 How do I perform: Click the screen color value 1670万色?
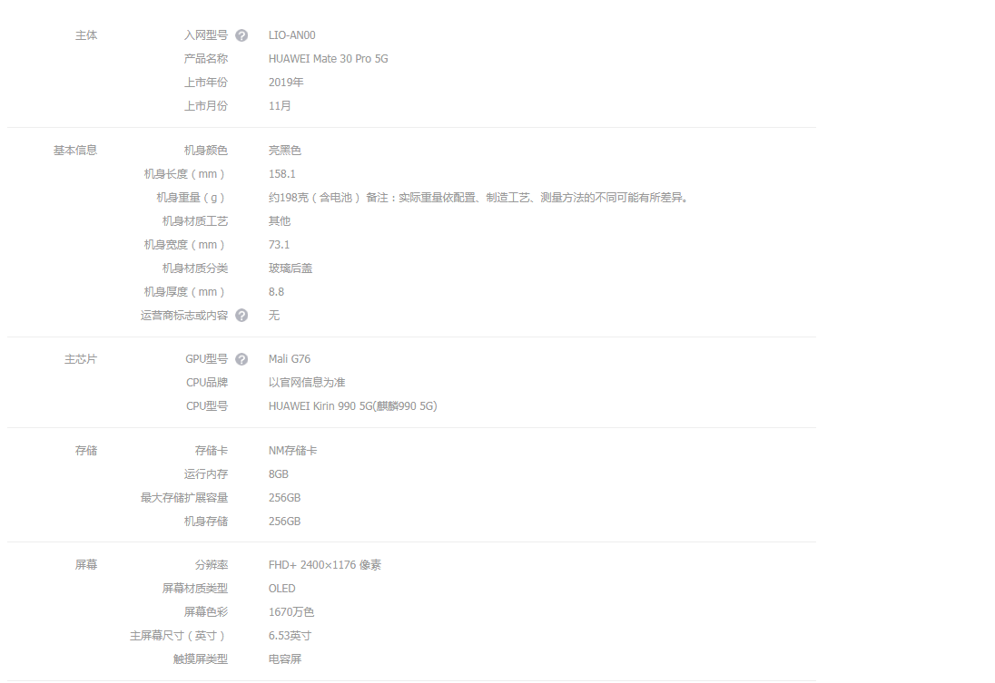(291, 612)
